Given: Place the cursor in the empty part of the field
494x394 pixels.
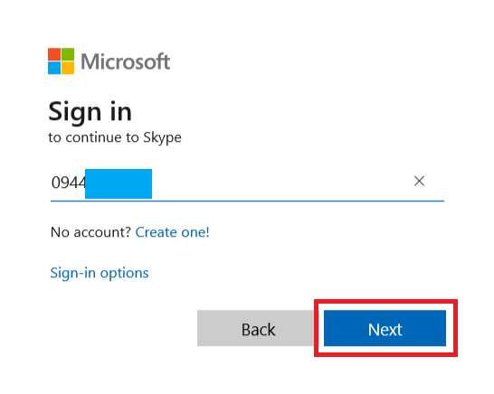Looking at the screenshot, I should click(280, 183).
